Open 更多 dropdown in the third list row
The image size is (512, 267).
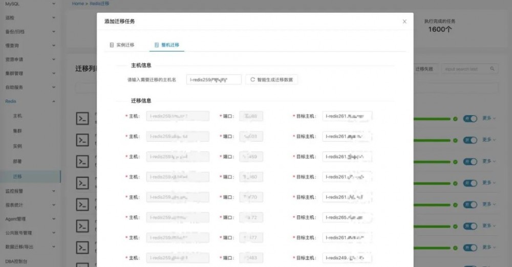(x=489, y=161)
